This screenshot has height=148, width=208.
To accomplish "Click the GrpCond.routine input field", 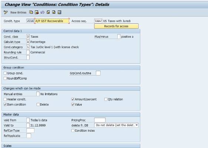I will (x=98, y=73).
